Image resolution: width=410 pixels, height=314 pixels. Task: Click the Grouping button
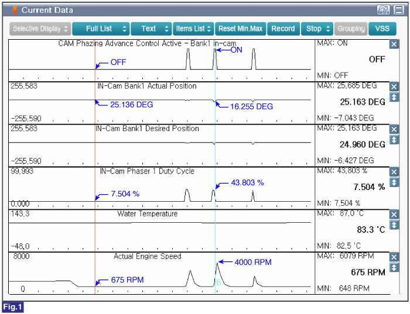pyautogui.click(x=351, y=29)
